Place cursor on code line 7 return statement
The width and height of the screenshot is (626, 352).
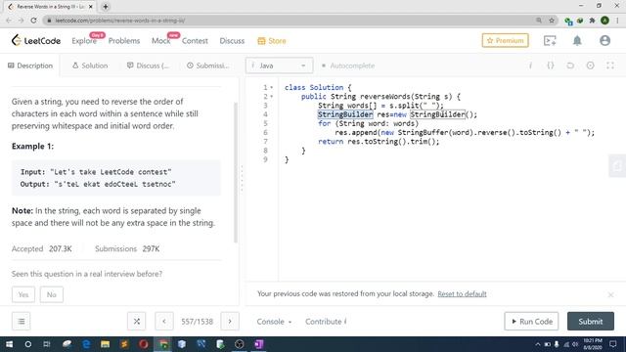[379, 142]
